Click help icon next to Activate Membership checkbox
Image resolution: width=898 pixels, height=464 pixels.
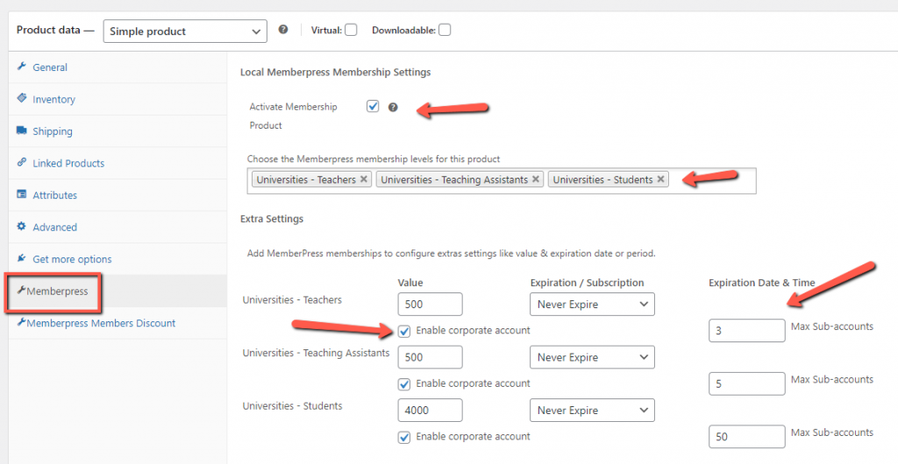[393, 108]
